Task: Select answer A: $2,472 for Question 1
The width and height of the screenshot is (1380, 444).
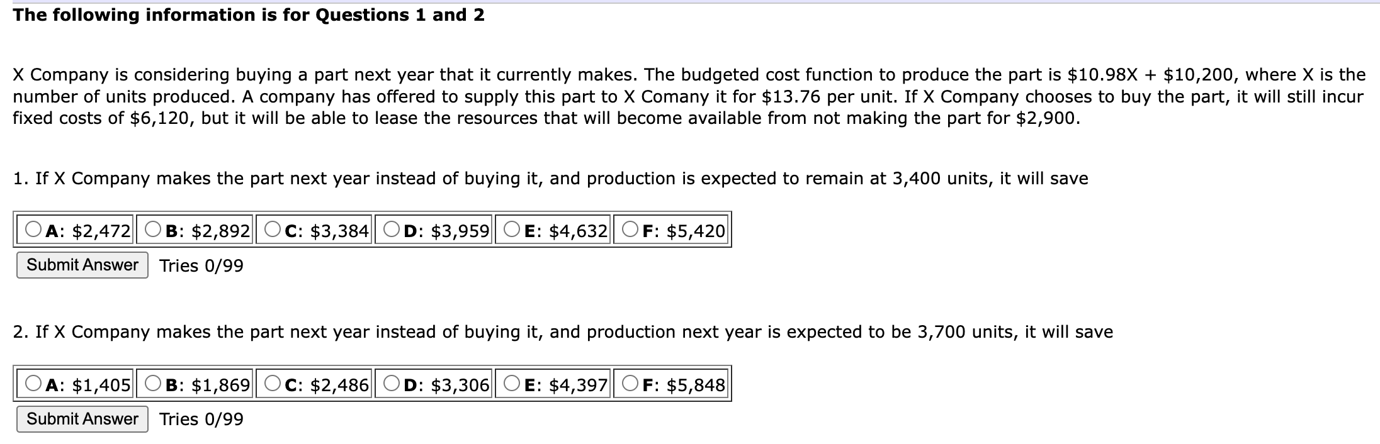Action: (x=35, y=229)
